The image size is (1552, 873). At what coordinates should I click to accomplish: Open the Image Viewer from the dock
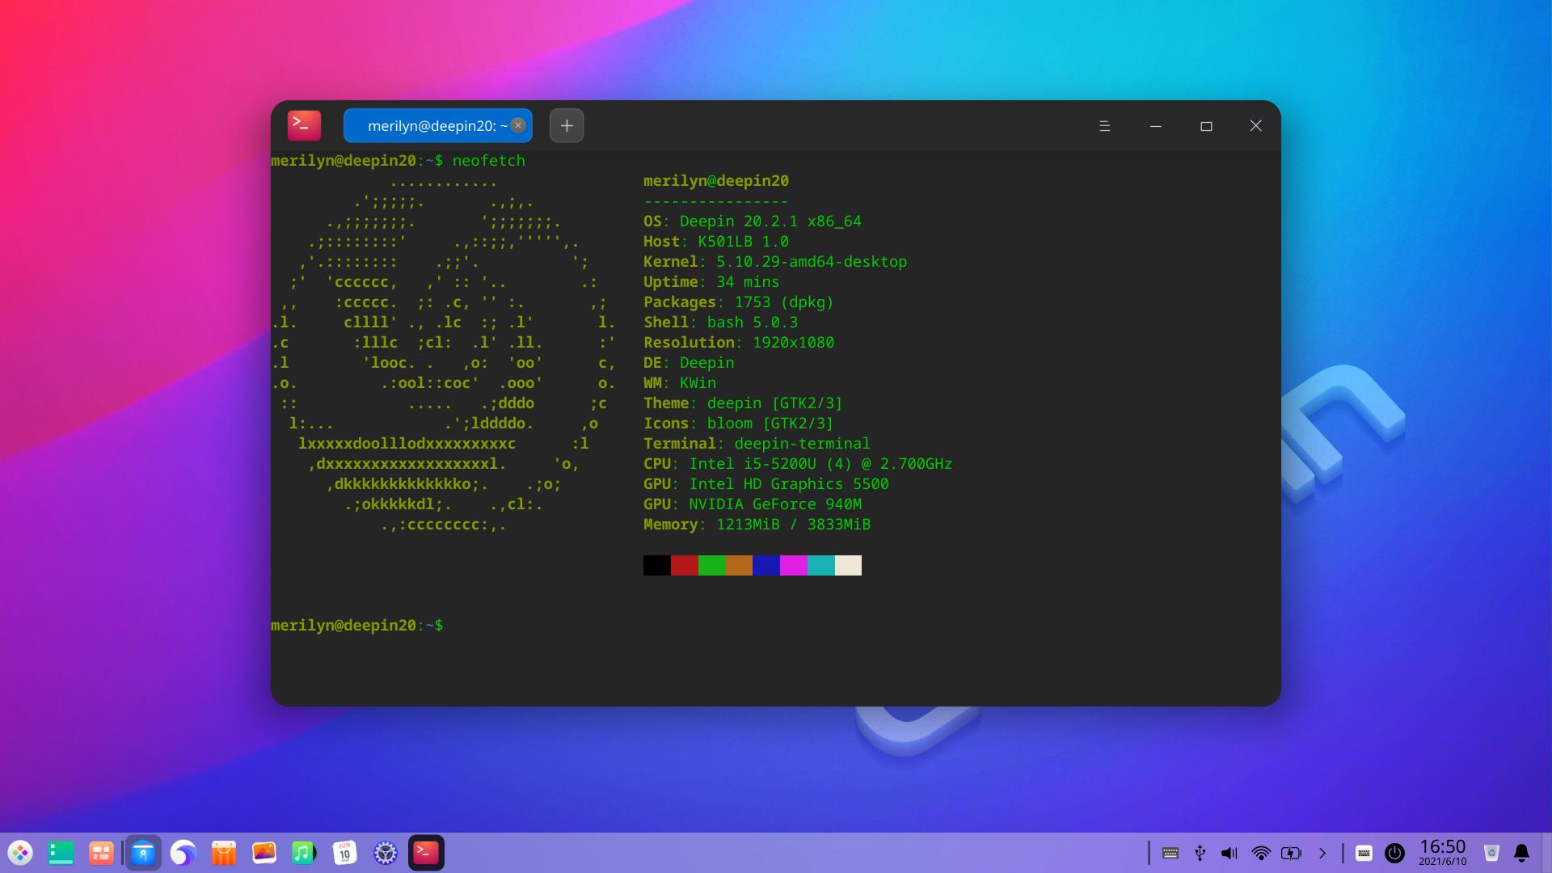(264, 853)
